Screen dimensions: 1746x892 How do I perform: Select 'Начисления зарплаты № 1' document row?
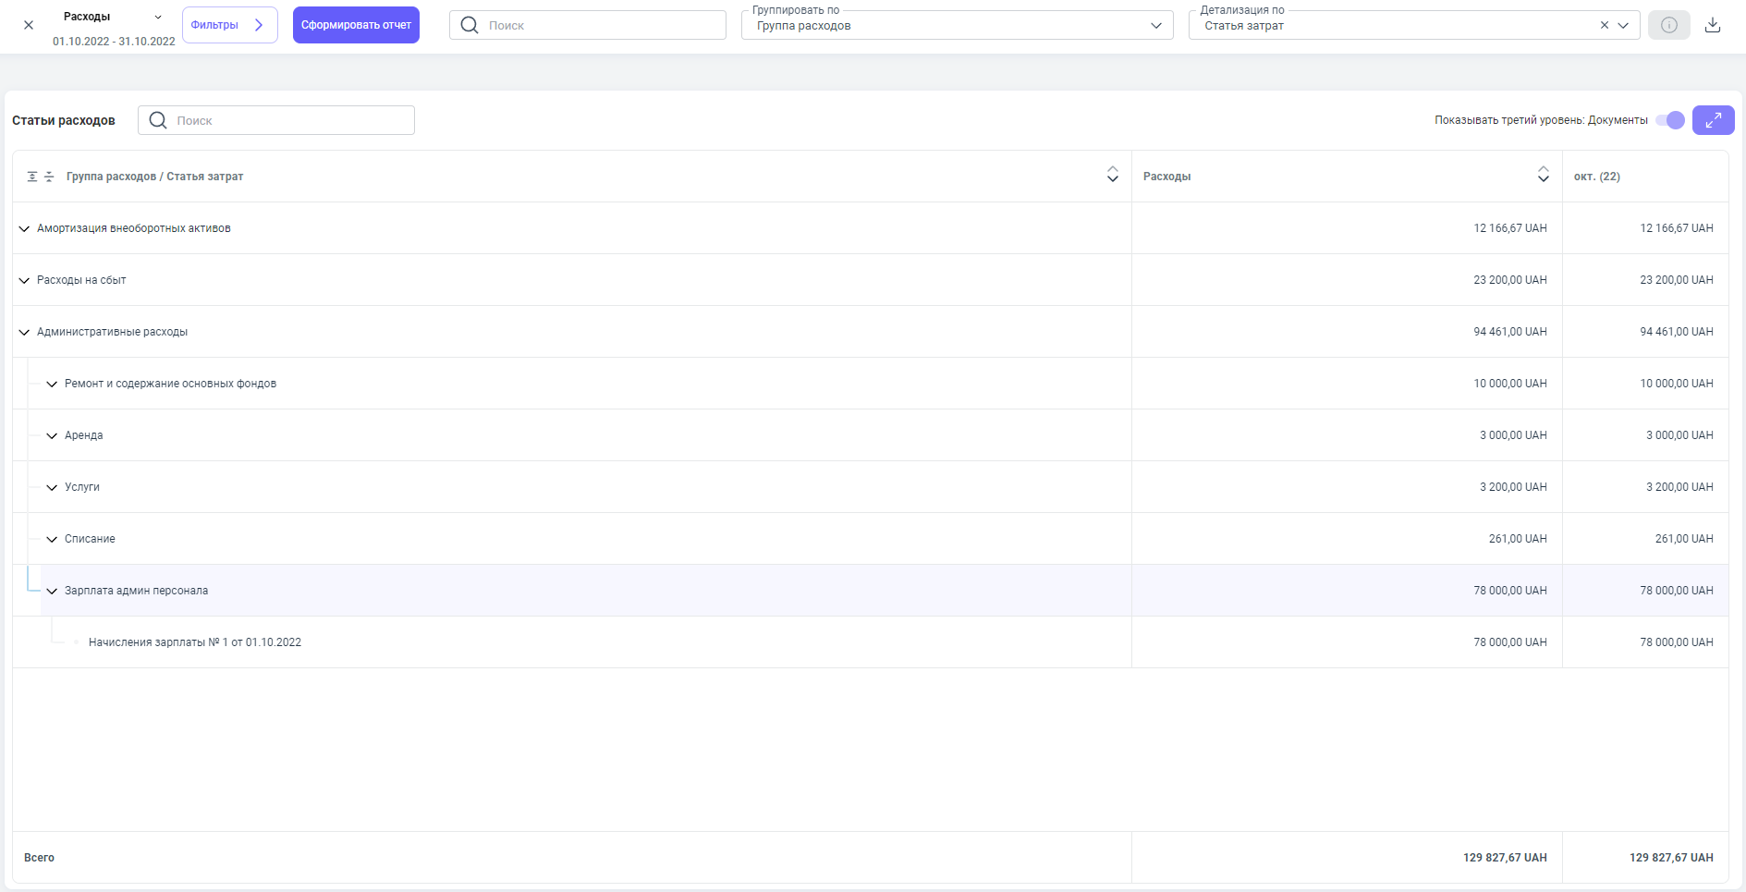(195, 642)
